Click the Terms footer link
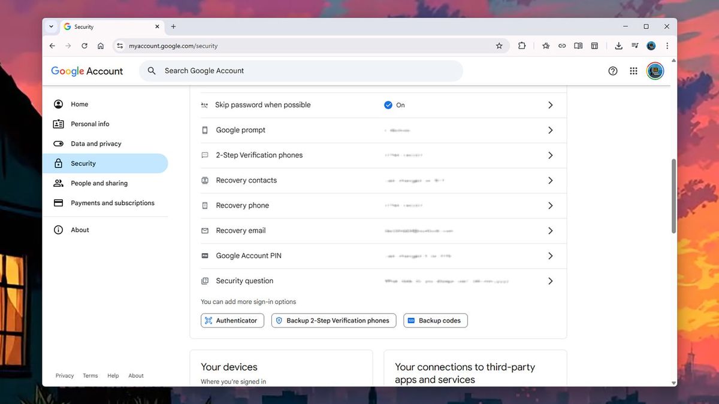 pos(90,376)
